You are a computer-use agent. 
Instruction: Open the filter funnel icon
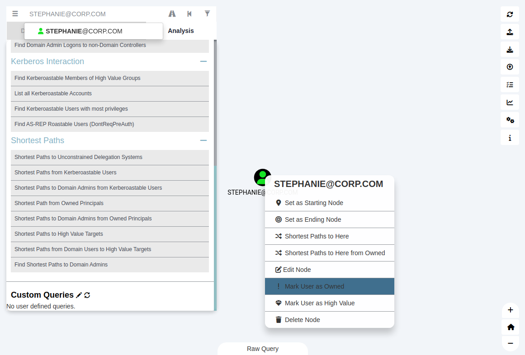207,14
